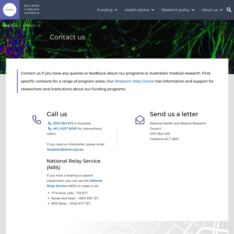Click the breadcrumb separator arrow after About us
The width and height of the screenshot is (234, 234).
point(20,26)
